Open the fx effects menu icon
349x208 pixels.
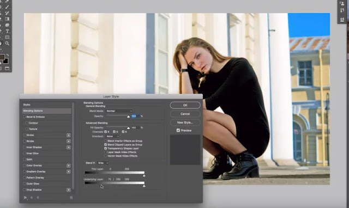click(x=26, y=198)
